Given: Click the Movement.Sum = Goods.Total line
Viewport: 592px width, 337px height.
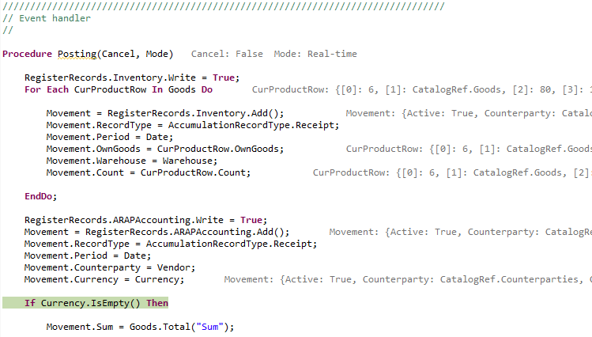Looking at the screenshot, I should [141, 327].
